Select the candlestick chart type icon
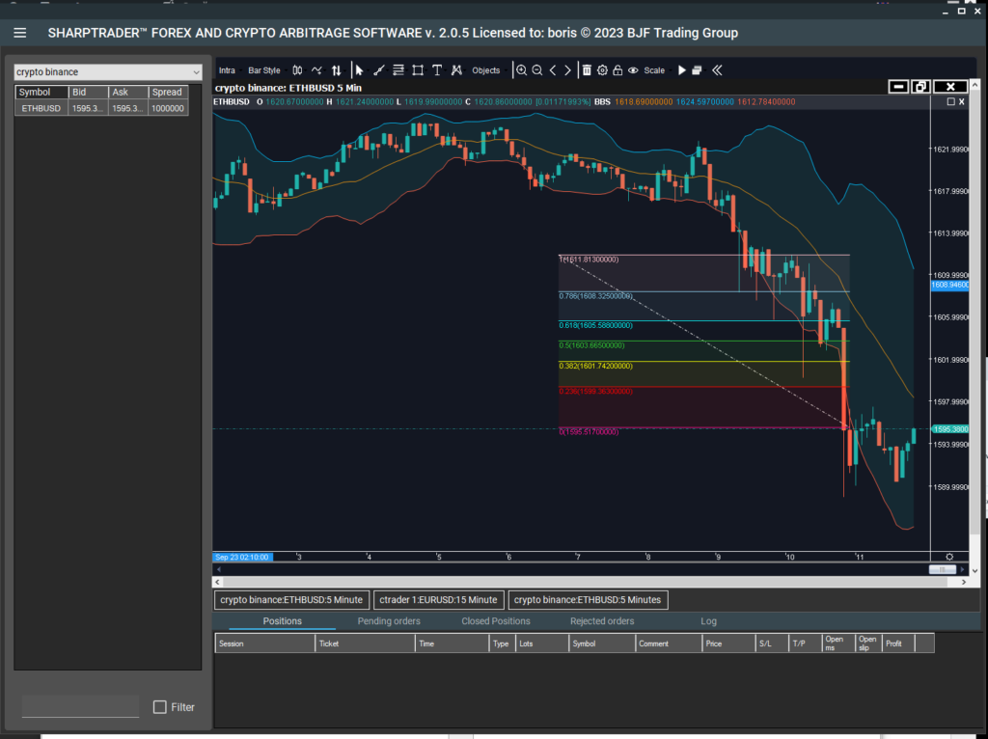988x739 pixels. coord(297,70)
